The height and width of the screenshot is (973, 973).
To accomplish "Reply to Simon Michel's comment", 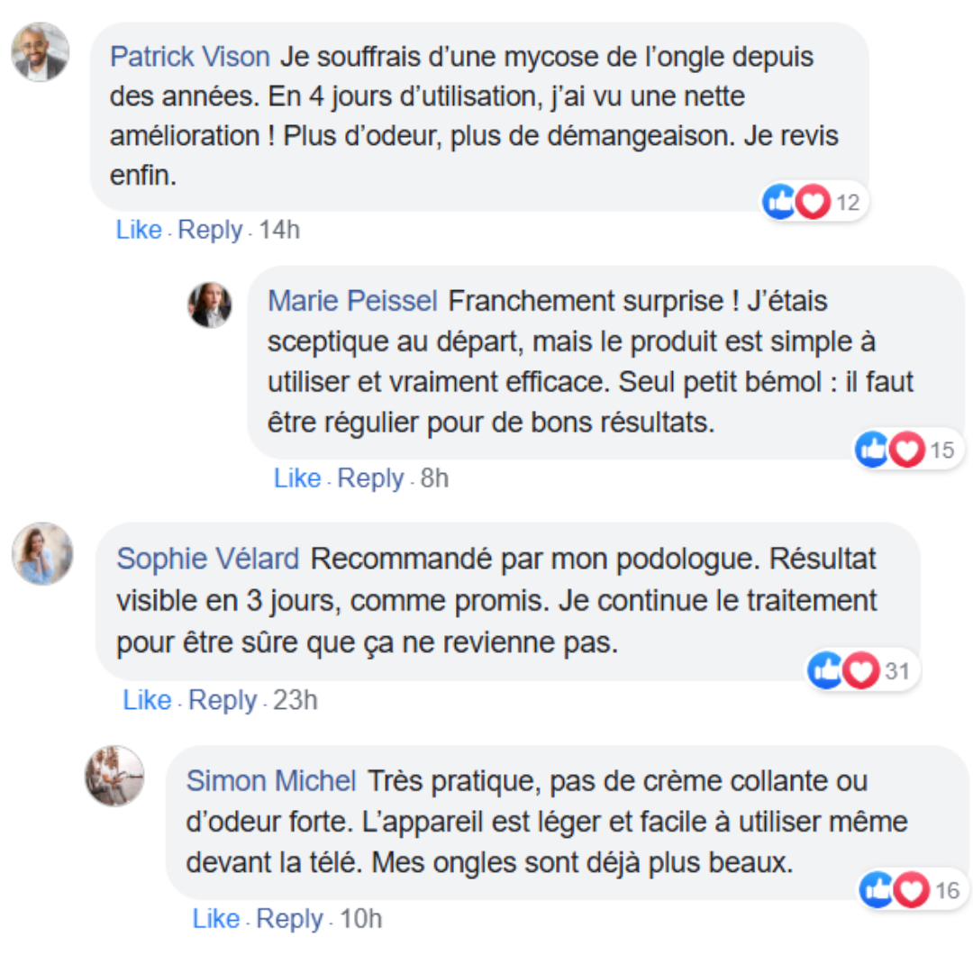I will (290, 919).
